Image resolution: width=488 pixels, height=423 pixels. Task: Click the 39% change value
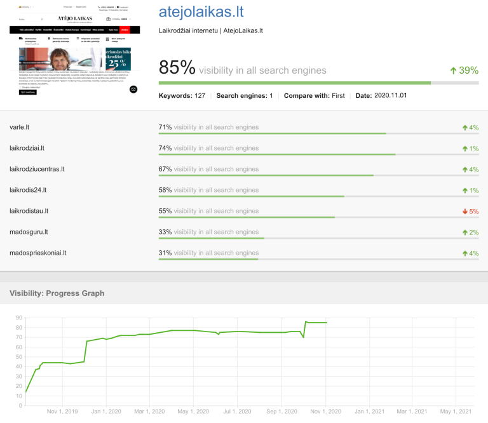(x=469, y=70)
